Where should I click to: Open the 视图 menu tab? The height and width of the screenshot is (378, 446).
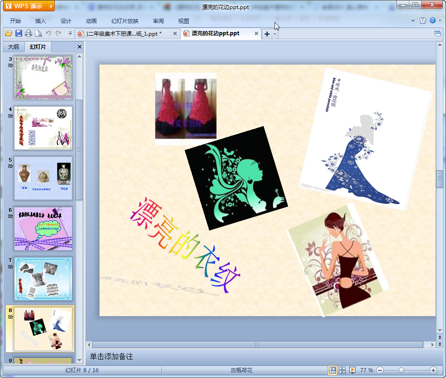[x=184, y=21]
